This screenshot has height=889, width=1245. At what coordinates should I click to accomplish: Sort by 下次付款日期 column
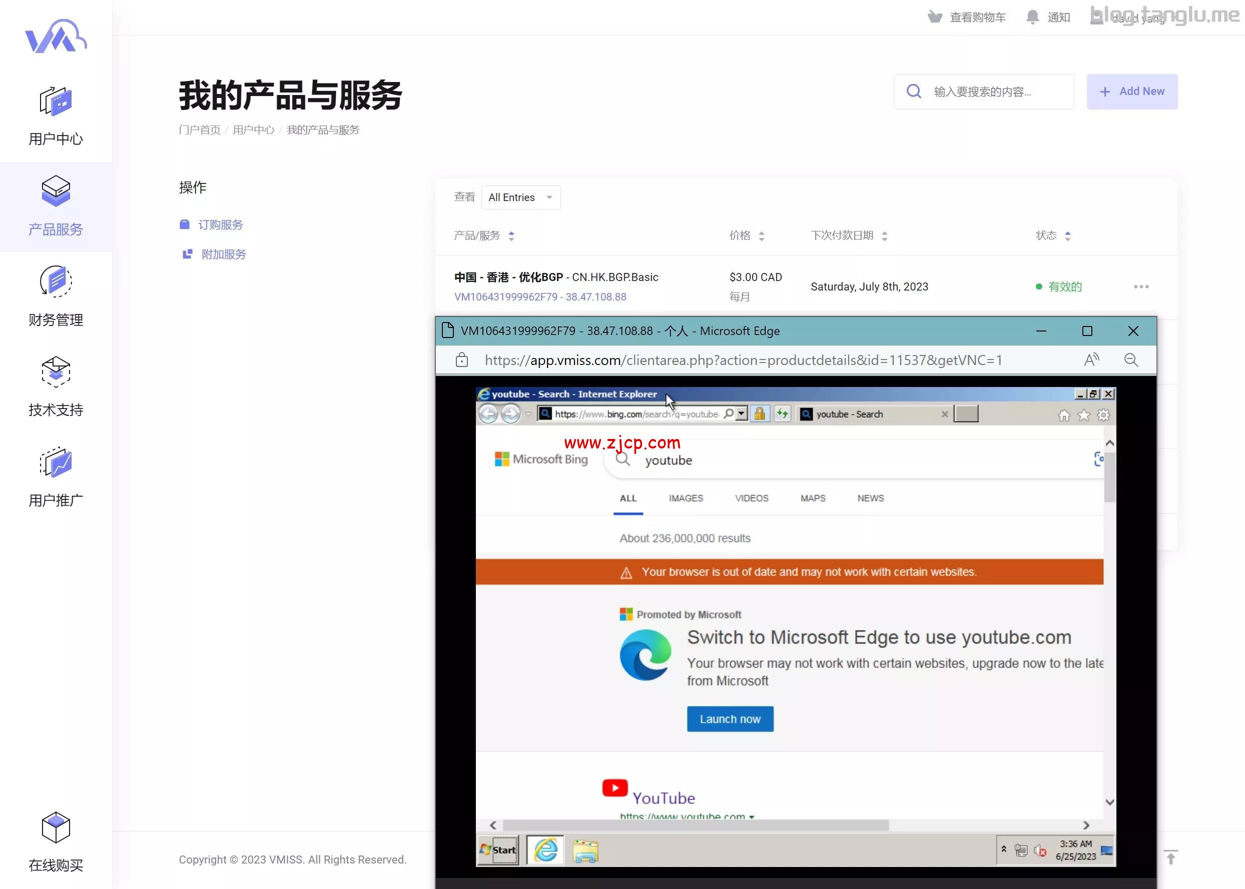pyautogui.click(x=849, y=235)
